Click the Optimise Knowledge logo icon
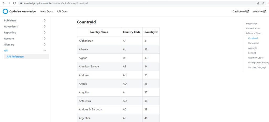 [5, 12]
